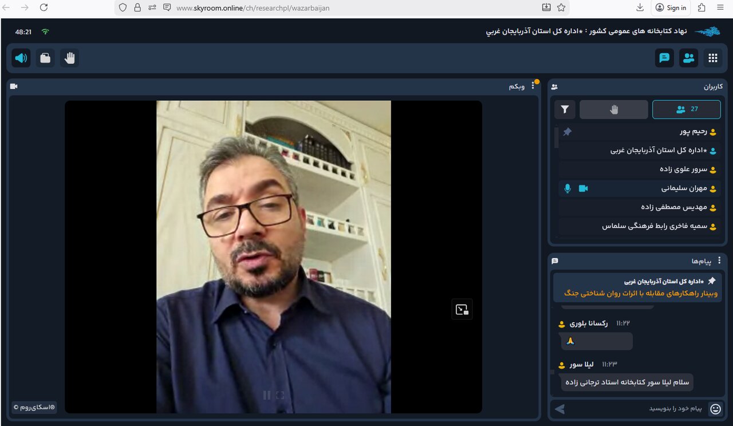Screen dimensions: 733x426
Task: Click the webcam icon of مهران سلیمانی
Action: point(583,188)
